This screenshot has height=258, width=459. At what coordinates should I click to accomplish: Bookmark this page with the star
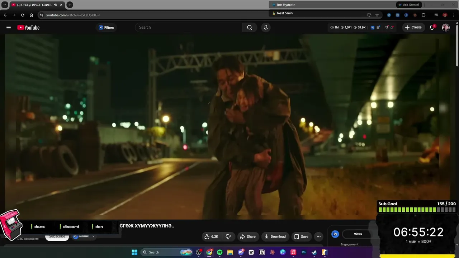(x=377, y=15)
